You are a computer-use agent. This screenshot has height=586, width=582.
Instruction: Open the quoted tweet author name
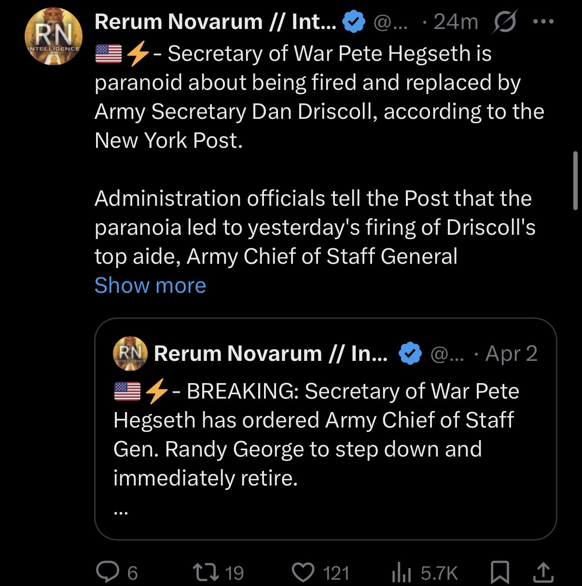[x=270, y=354]
